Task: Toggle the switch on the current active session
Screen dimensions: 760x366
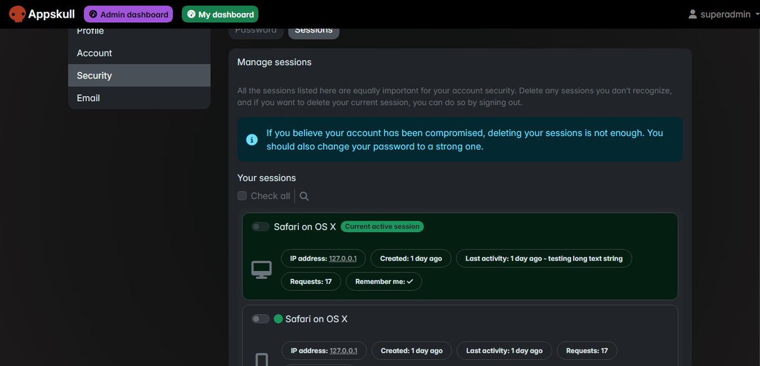Action: tap(260, 226)
